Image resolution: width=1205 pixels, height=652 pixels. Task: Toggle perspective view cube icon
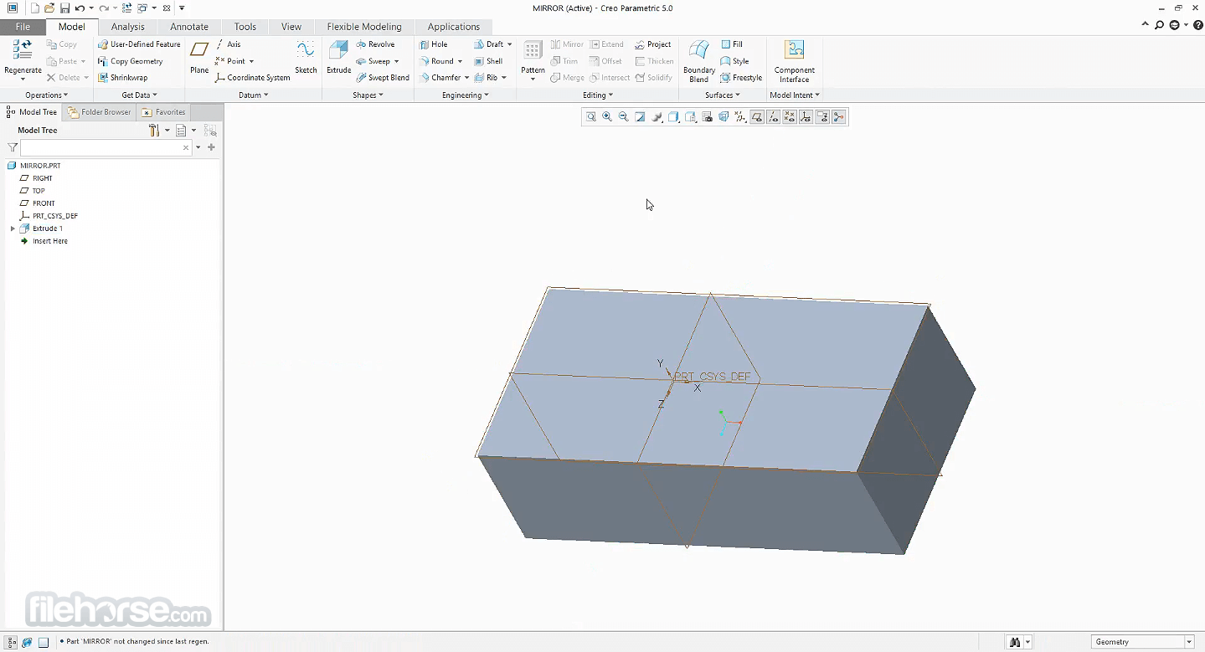724,117
